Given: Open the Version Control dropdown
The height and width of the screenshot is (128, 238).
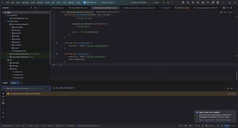Looking at the screenshot, I should (108, 2).
